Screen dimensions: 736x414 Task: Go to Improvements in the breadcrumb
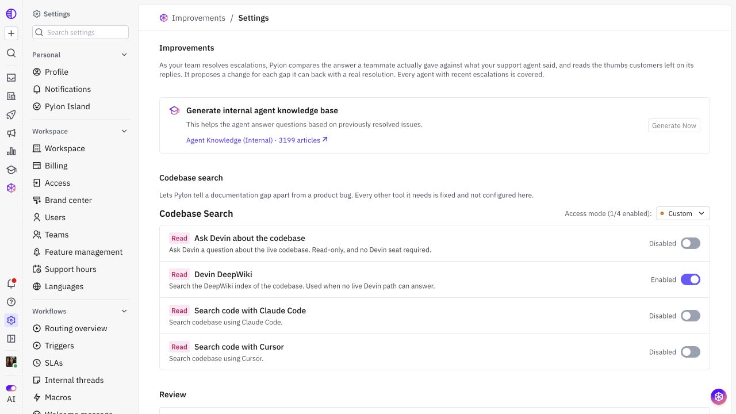198,18
